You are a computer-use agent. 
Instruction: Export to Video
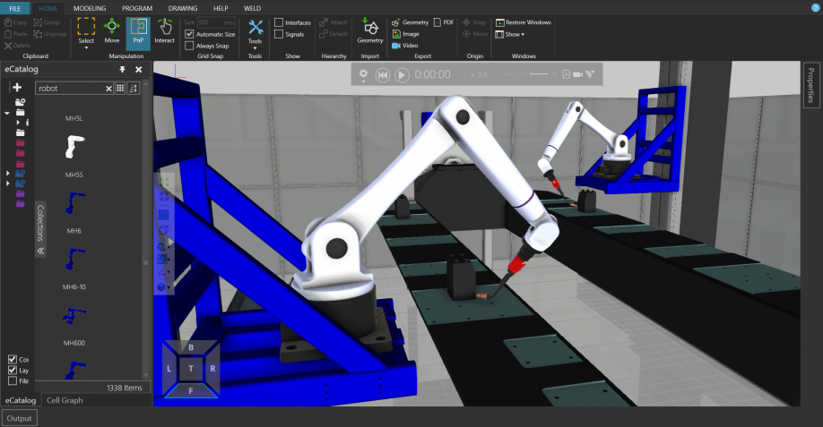(404, 46)
